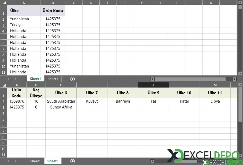Click Select All corner in the lower window

click(3, 85)
